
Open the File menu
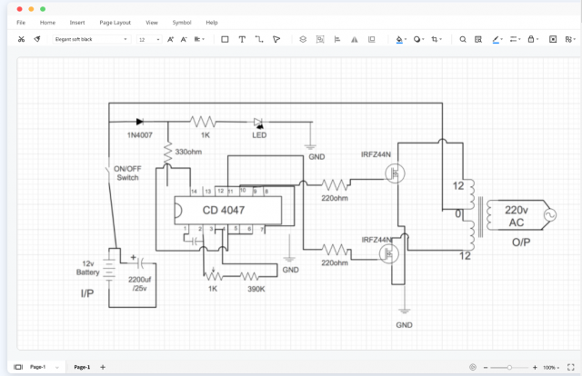(21, 22)
